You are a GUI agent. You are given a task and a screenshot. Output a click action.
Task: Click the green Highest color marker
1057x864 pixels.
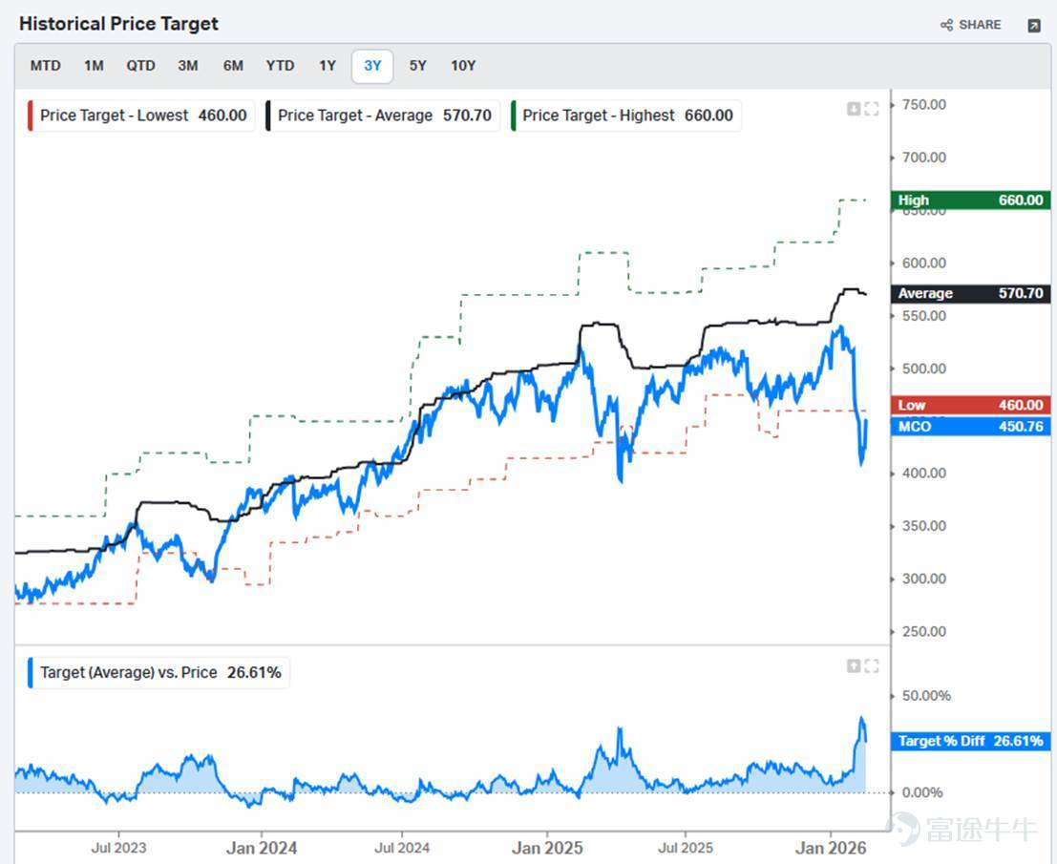coord(513,116)
